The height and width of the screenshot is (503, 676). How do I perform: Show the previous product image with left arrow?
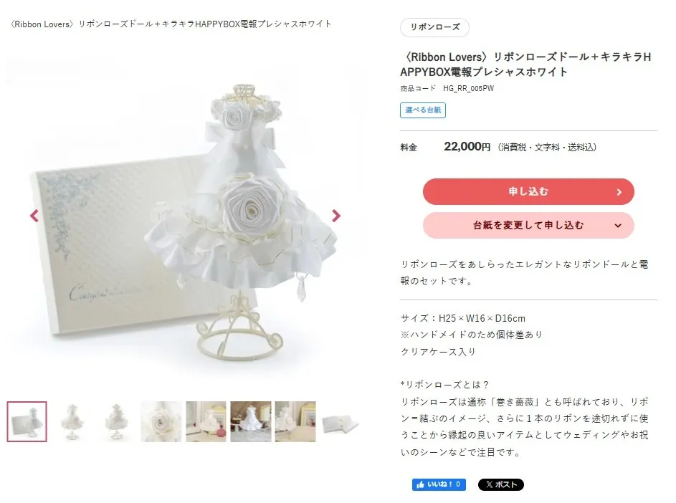point(34,216)
